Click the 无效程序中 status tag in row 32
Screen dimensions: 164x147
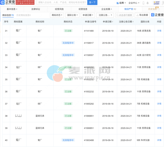coord(68,43)
